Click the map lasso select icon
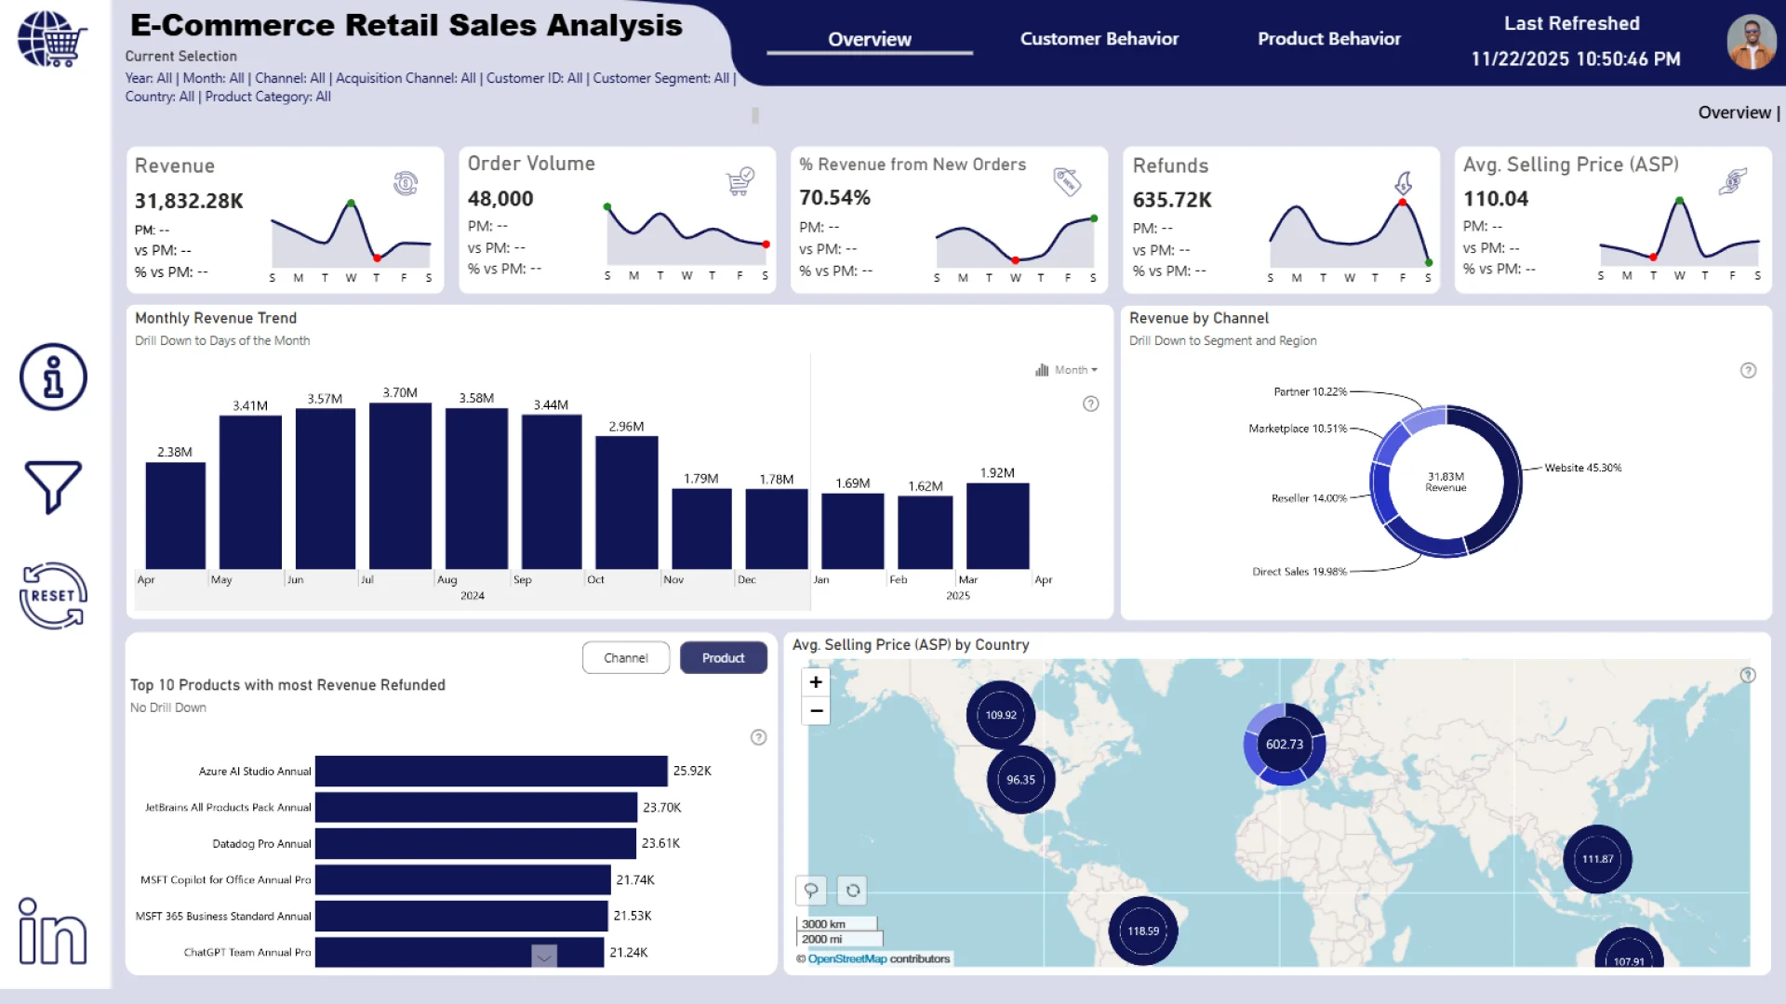Viewport: 1786px width, 1004px height. pos(811,891)
